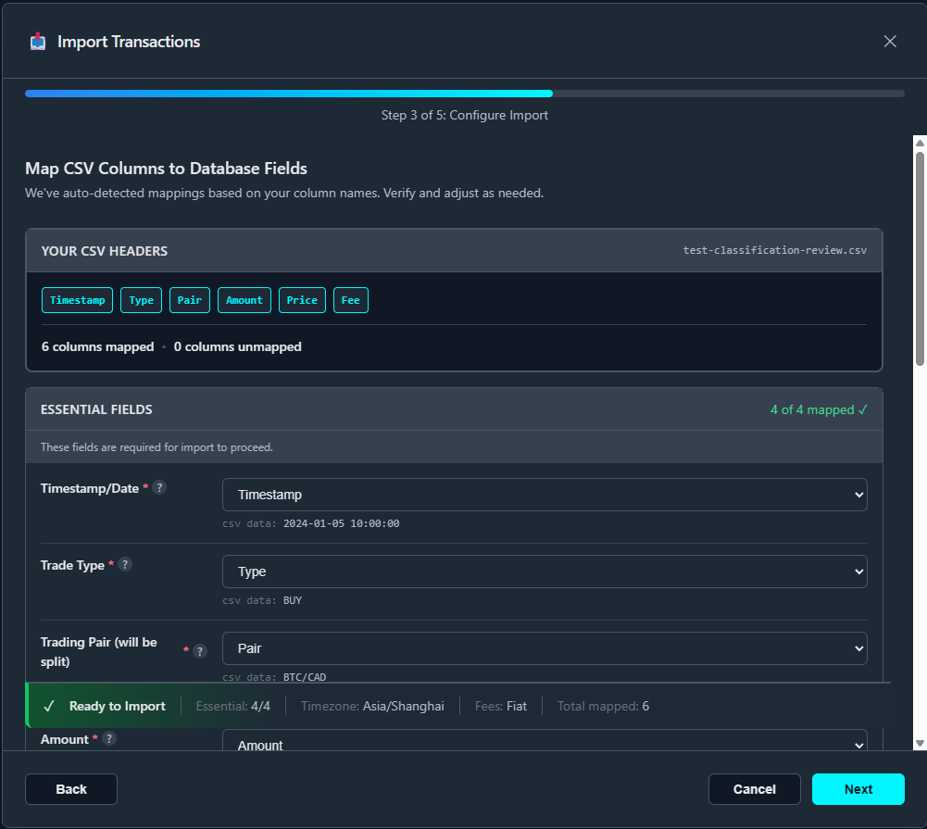Expand the Trade Type column dropdown
The width and height of the screenshot is (927, 829).
[x=545, y=572]
